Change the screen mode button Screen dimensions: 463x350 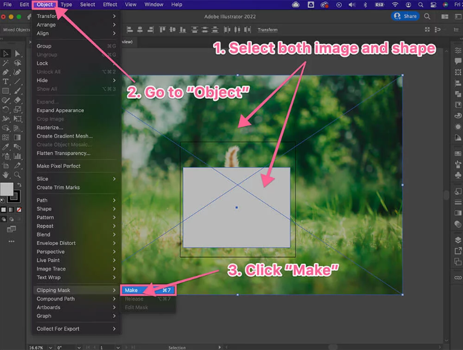pyautogui.click(x=11, y=229)
